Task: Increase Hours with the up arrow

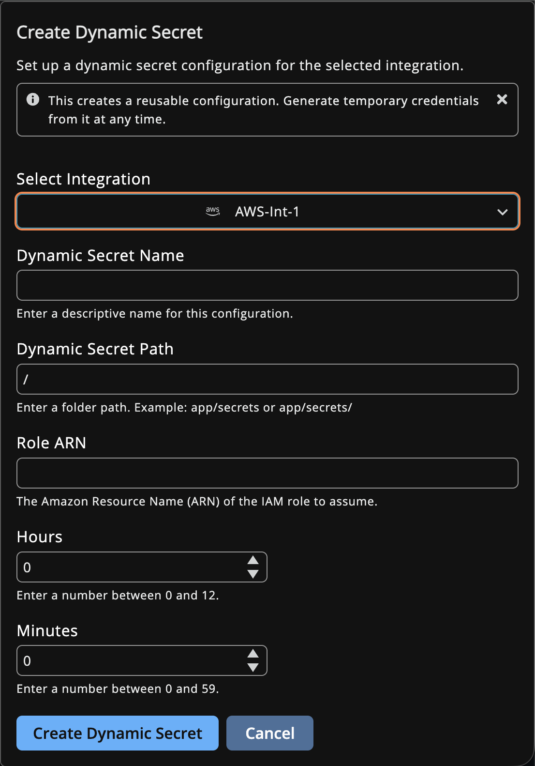Action: [x=253, y=560]
